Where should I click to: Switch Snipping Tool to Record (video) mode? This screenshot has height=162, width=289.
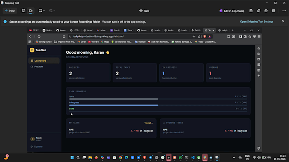(x=31, y=11)
